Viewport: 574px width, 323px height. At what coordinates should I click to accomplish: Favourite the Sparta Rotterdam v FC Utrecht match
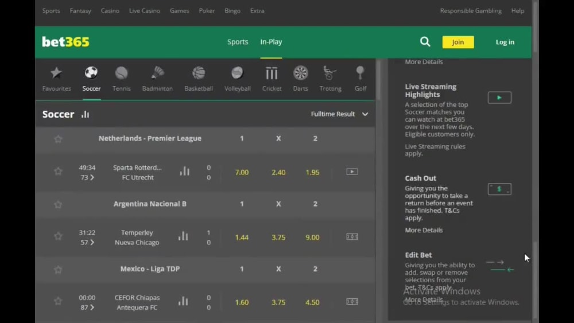click(x=58, y=171)
